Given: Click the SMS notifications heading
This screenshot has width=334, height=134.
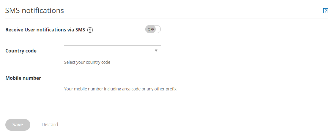Looking at the screenshot, I should click(x=34, y=10).
